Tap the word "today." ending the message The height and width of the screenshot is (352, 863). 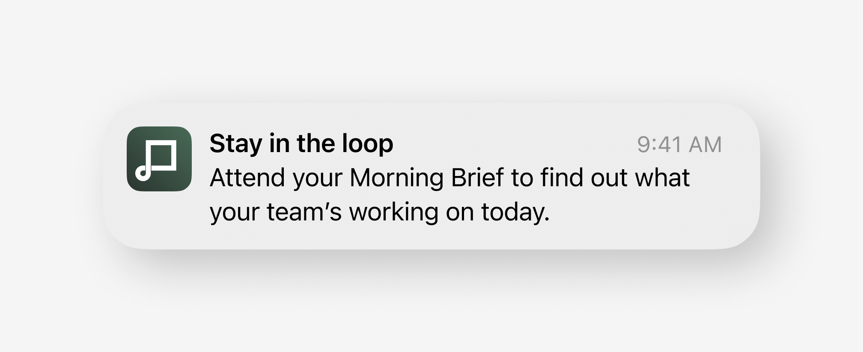pos(515,212)
